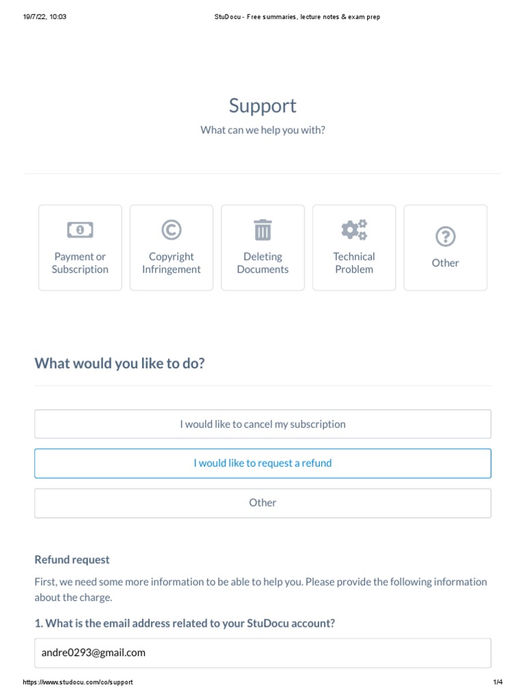This screenshot has height=700, width=525.
Task: Click the Copyright Infringement © icon
Action: 171,230
